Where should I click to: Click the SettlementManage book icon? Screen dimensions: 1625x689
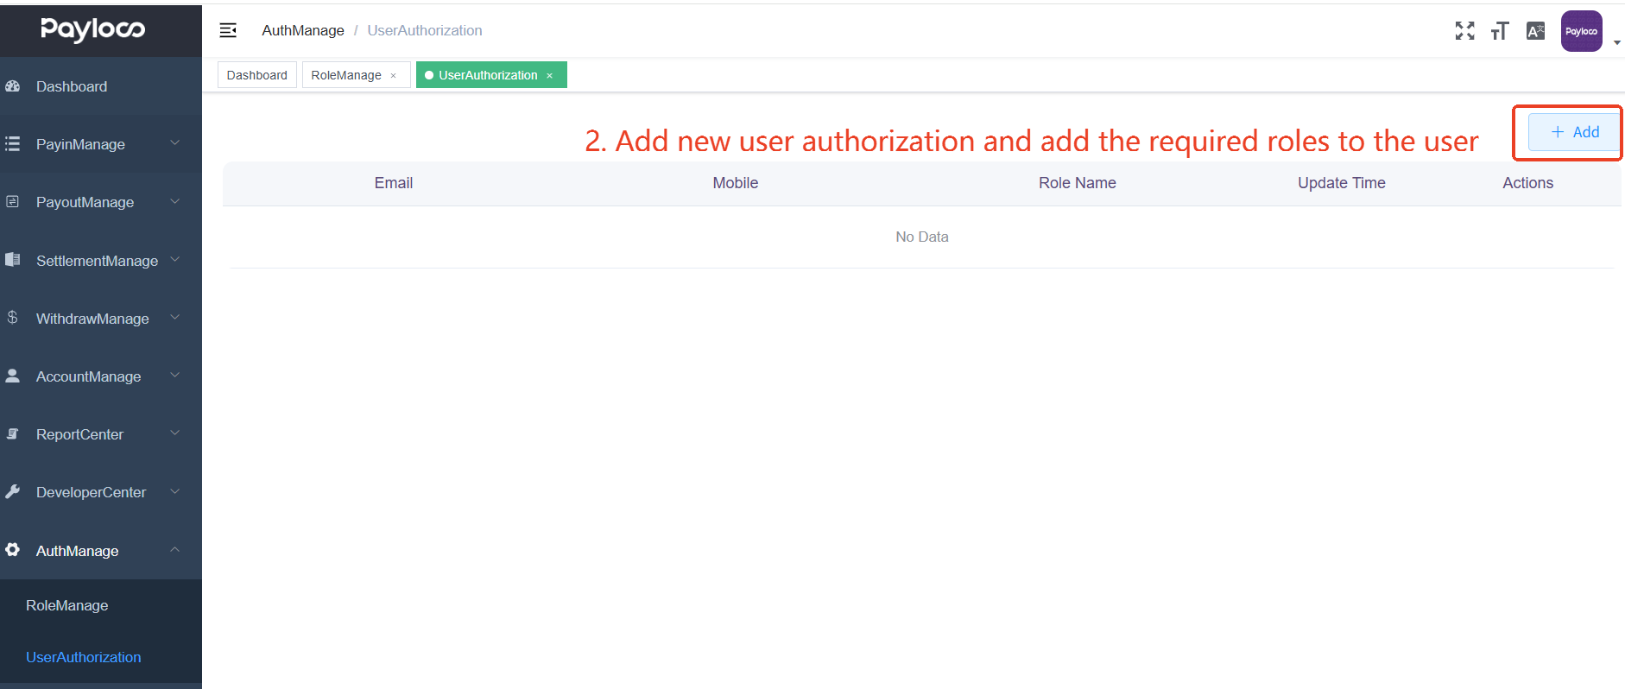coord(13,260)
